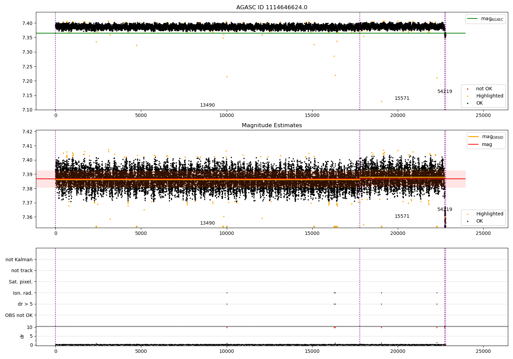Click the '15571' annotation in the Magnitude Estimates panel
Viewport: 513px width, 359px height.
pyautogui.click(x=402, y=216)
